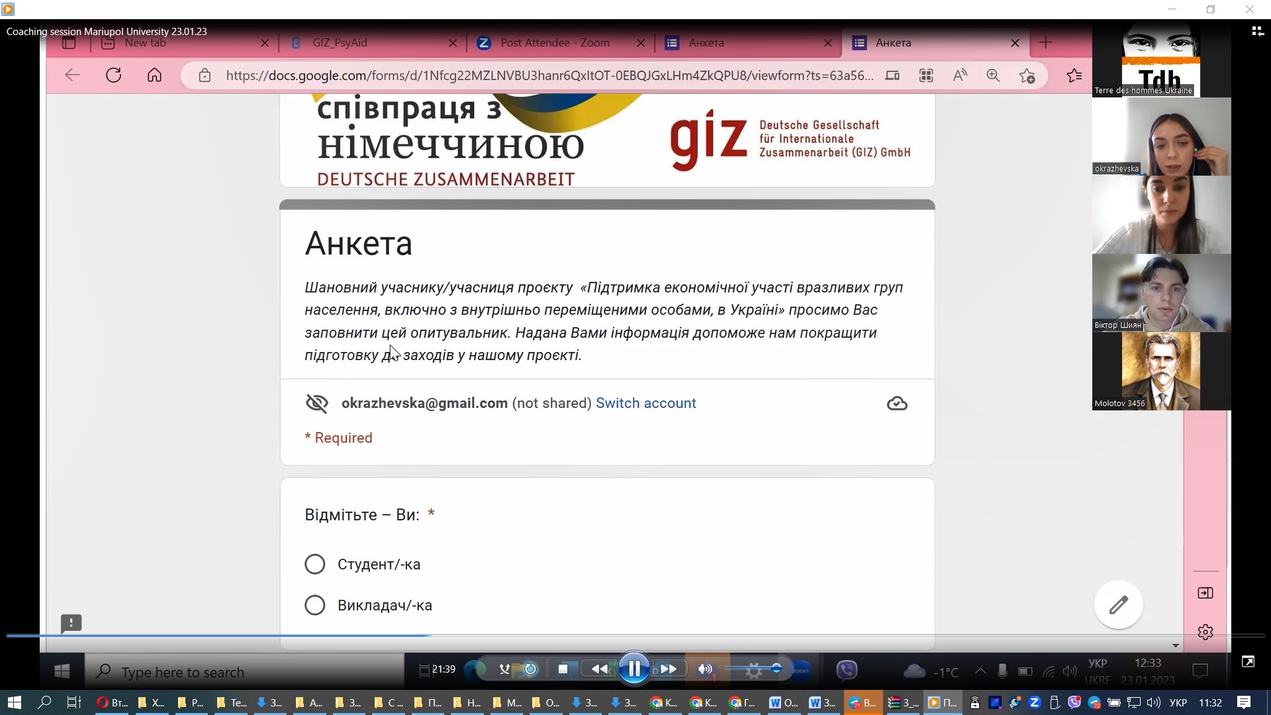Click the pencil edit form button
This screenshot has height=715, width=1271.
(x=1118, y=604)
